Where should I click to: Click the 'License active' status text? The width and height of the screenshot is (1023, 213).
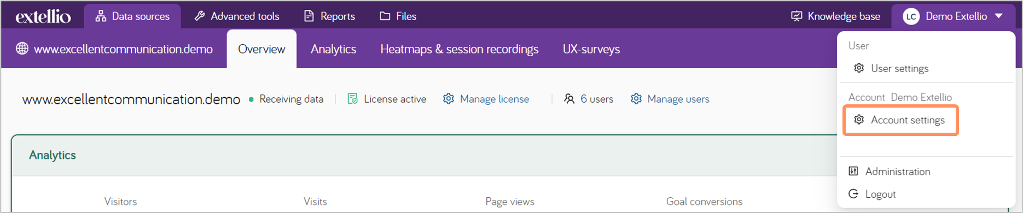pos(395,99)
